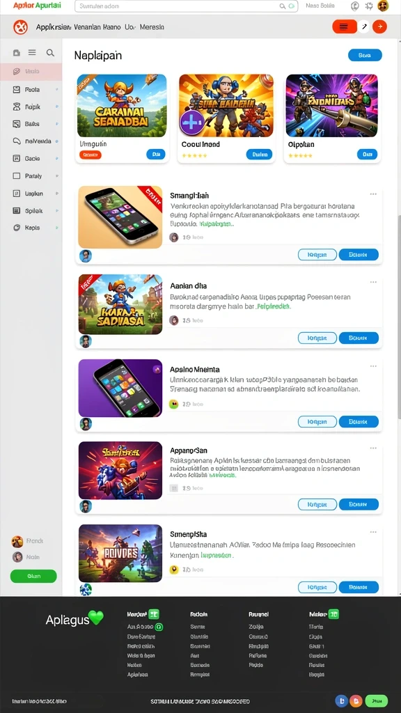The width and height of the screenshot is (401, 713).
Task: Click the blue button beside Naplaipan heading
Action: 365,55
